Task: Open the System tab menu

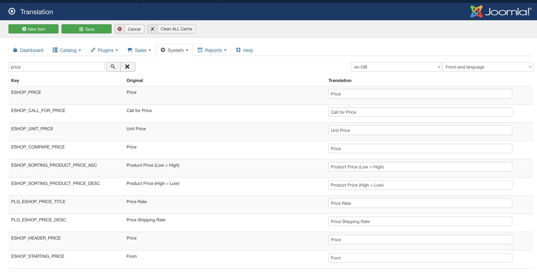Action: 174,50
